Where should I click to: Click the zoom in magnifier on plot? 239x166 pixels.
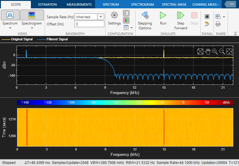click(215, 51)
